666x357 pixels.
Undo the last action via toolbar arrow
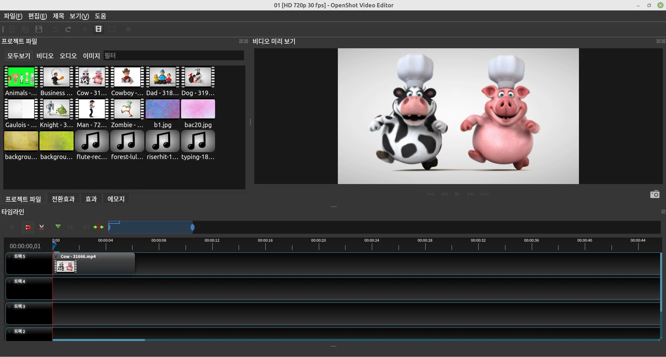(x=55, y=29)
